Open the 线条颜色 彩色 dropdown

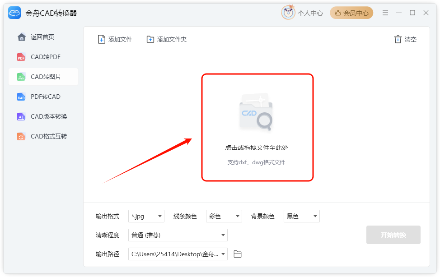coord(224,216)
